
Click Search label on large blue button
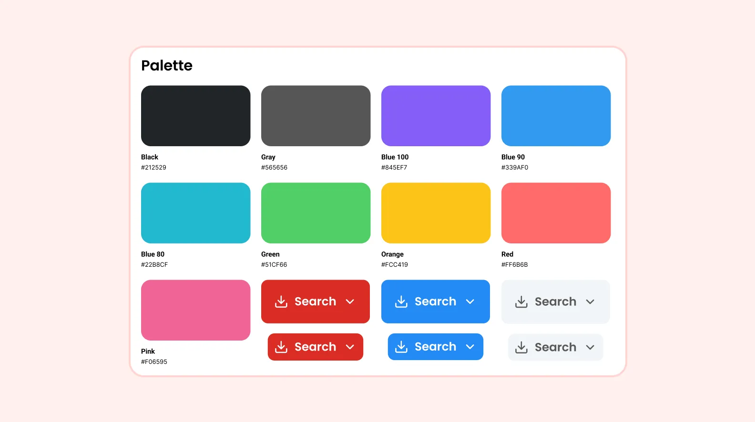[435, 301]
